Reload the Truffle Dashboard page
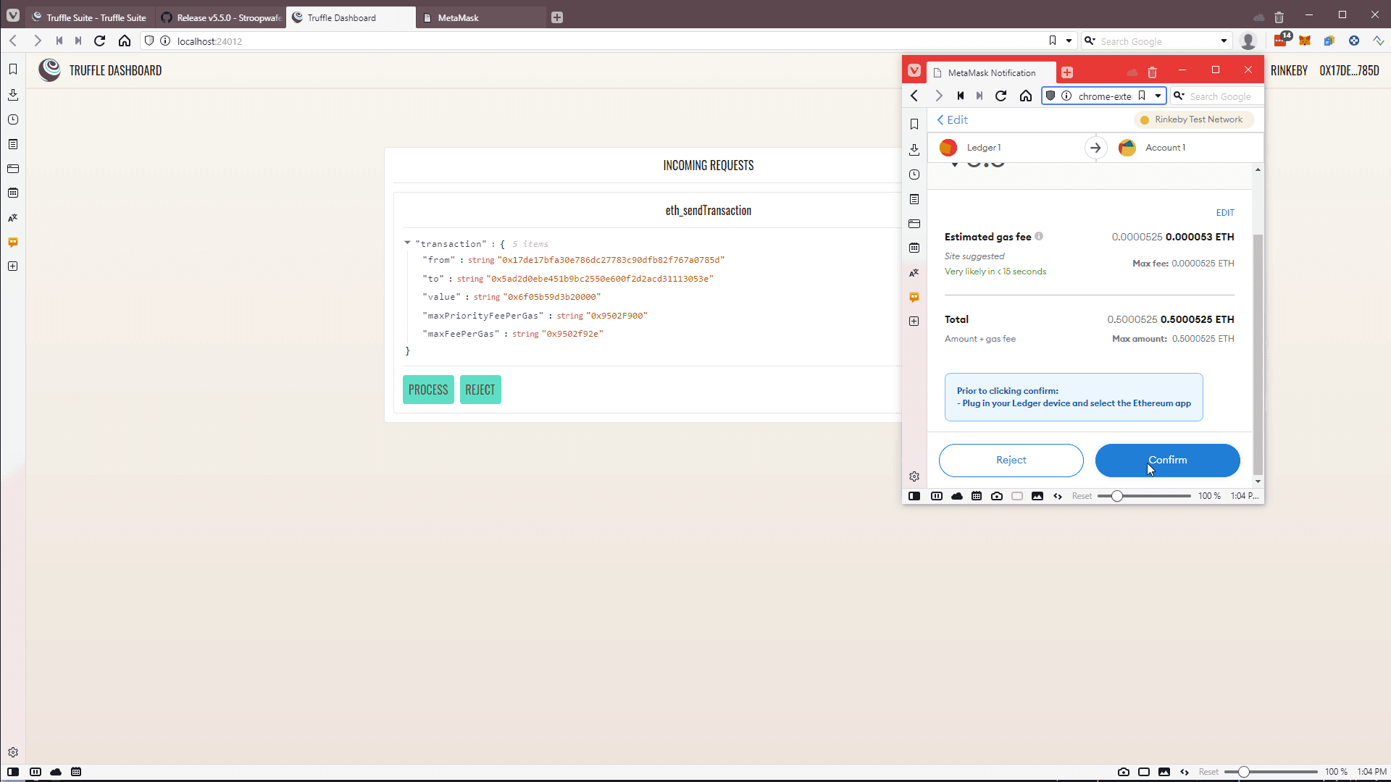The image size is (1391, 782). point(100,41)
